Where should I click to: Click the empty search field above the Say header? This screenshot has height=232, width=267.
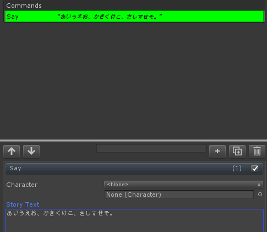pyautogui.click(x=151, y=148)
